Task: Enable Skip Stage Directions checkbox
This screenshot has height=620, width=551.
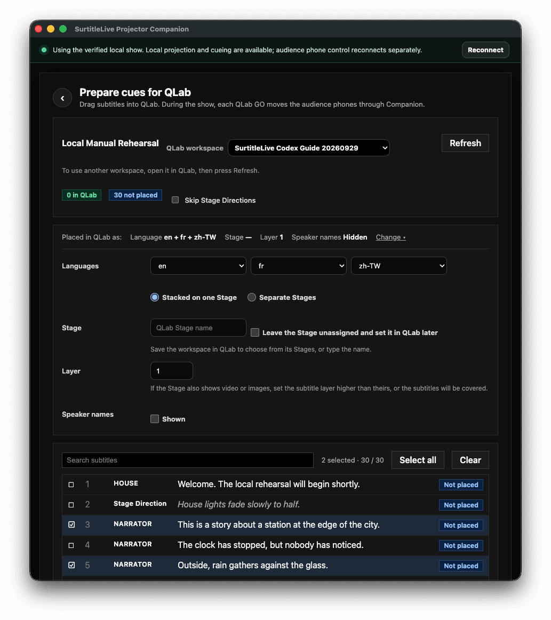Action: (x=175, y=200)
